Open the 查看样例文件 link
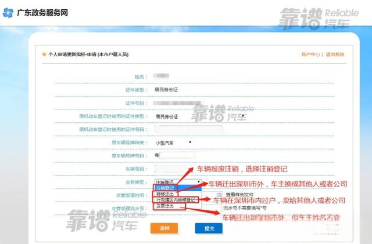The image size is (372, 244). tap(239, 195)
